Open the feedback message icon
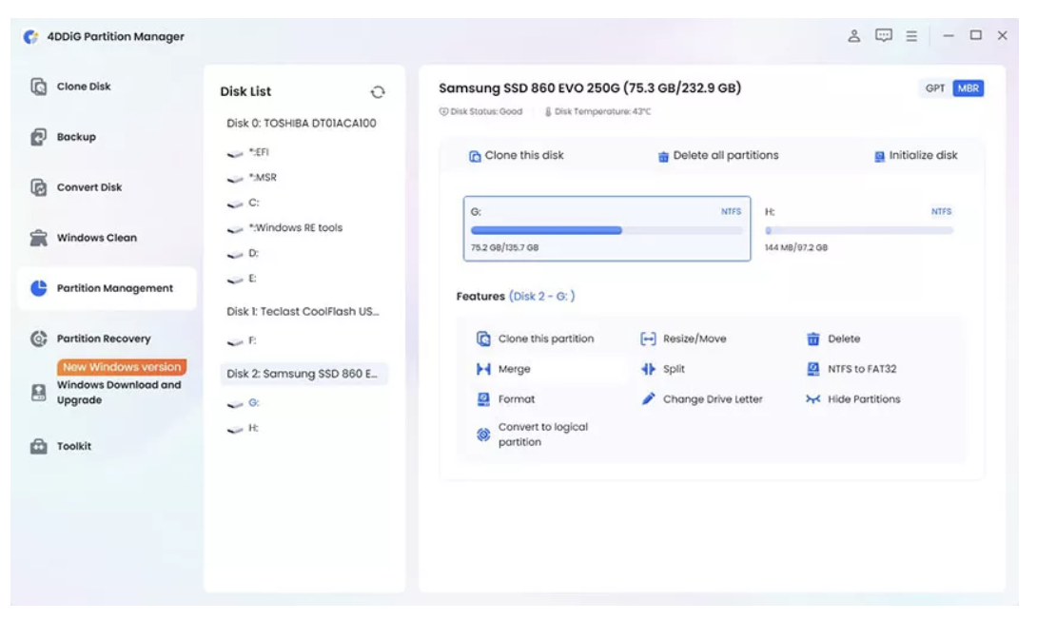 click(x=884, y=36)
